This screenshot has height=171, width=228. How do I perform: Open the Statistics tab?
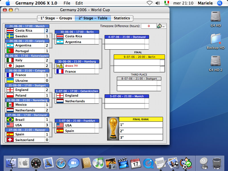(122, 18)
